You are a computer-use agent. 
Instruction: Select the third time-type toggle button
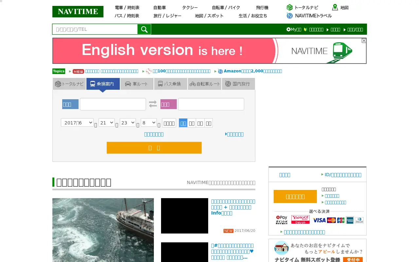[x=200, y=123]
